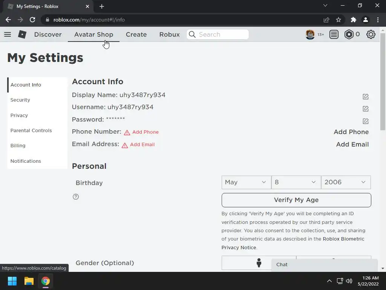Open the Chat panel
Image resolution: width=386 pixels, height=290 pixels.
[x=325, y=265]
